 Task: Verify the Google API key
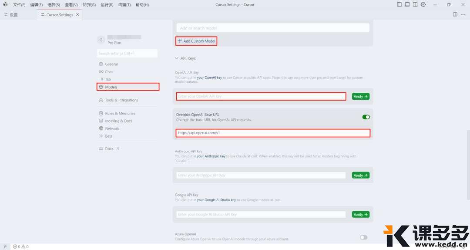tap(361, 215)
